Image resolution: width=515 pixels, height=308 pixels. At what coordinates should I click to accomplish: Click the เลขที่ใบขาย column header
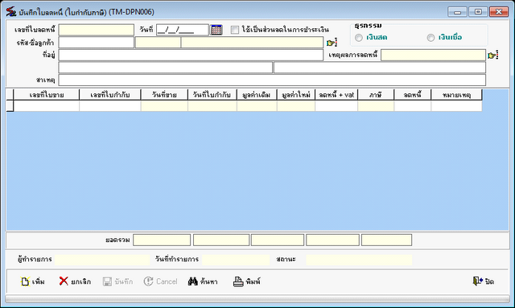[47, 95]
